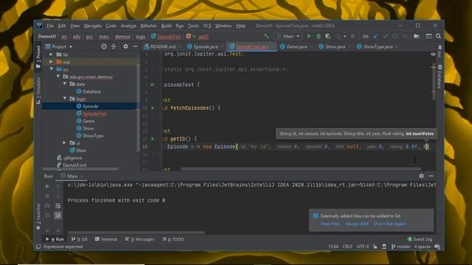Select EpisodeTest in the project tree
472x265 pixels.
coord(94,113)
